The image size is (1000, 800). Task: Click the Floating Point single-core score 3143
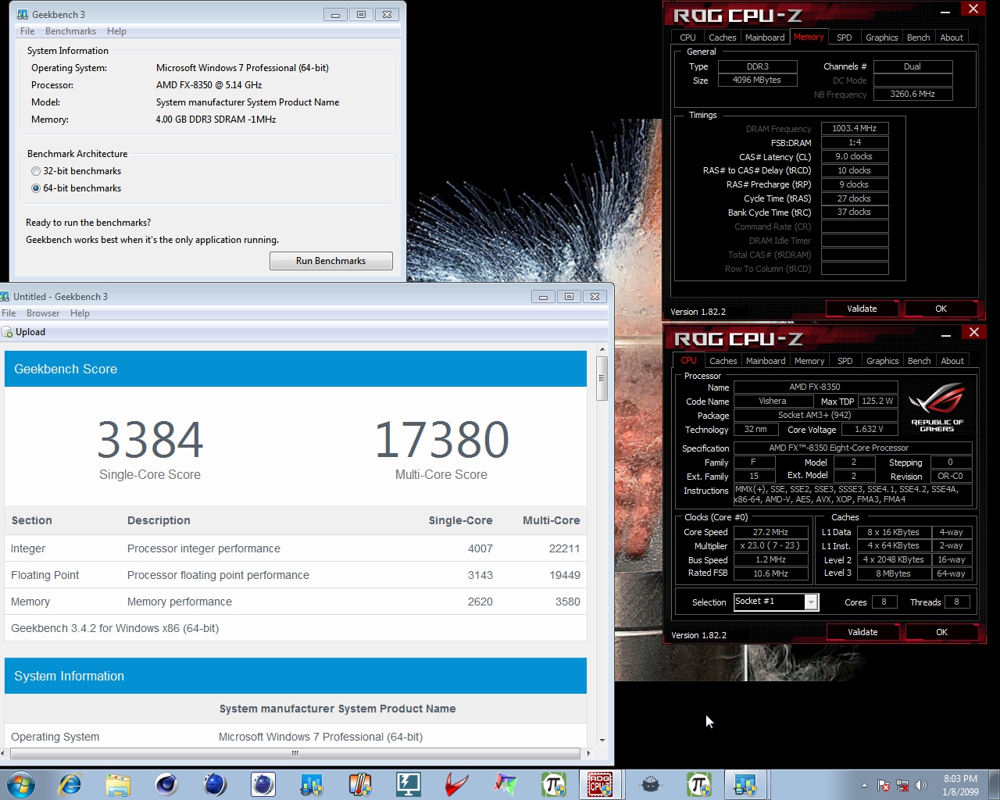[x=480, y=575]
